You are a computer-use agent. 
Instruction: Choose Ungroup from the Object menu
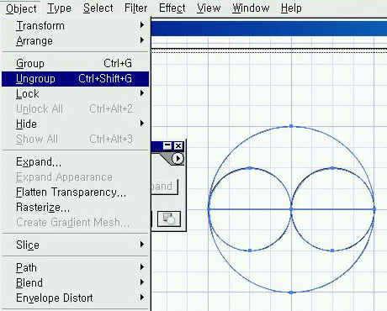[x=75, y=79]
